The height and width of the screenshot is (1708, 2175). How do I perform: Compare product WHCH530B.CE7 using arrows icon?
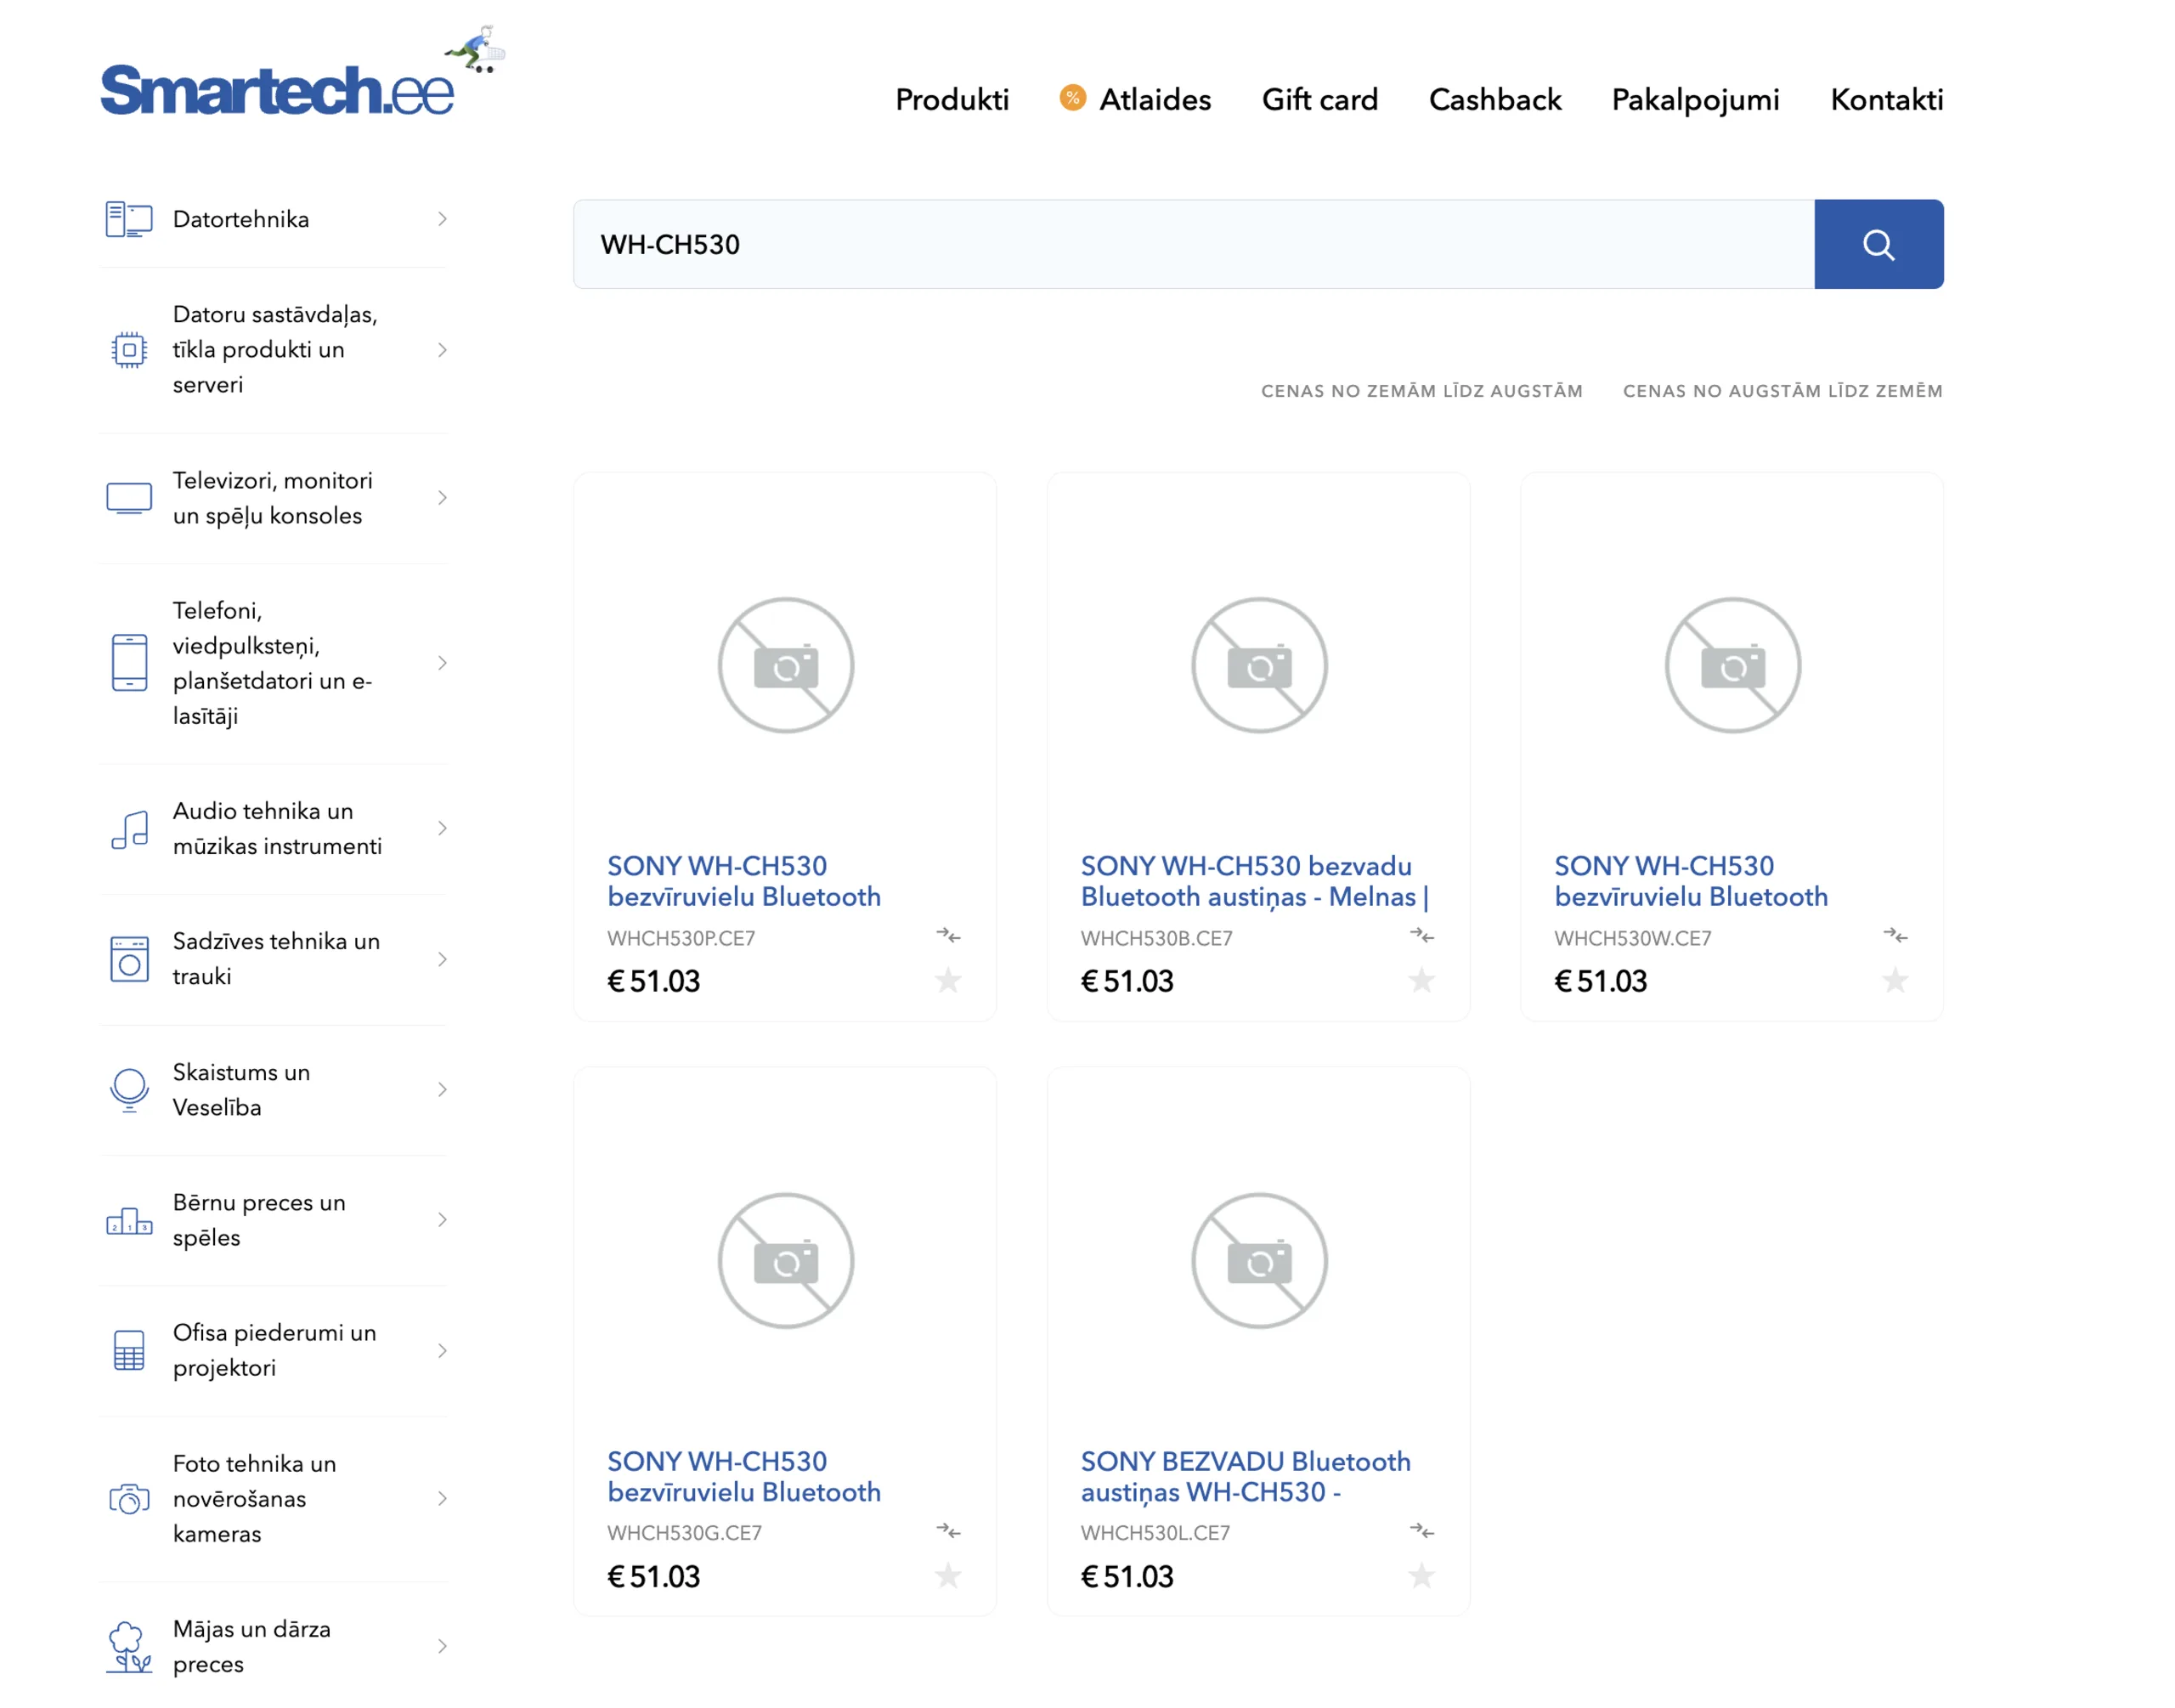coord(1421,936)
